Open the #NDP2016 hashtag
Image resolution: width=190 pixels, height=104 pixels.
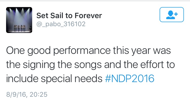click(129, 79)
